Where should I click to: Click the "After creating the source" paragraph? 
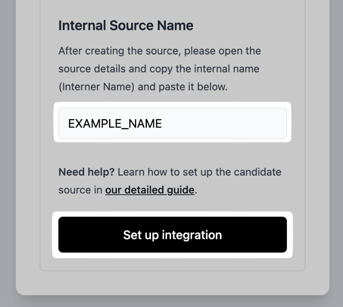tap(160, 51)
